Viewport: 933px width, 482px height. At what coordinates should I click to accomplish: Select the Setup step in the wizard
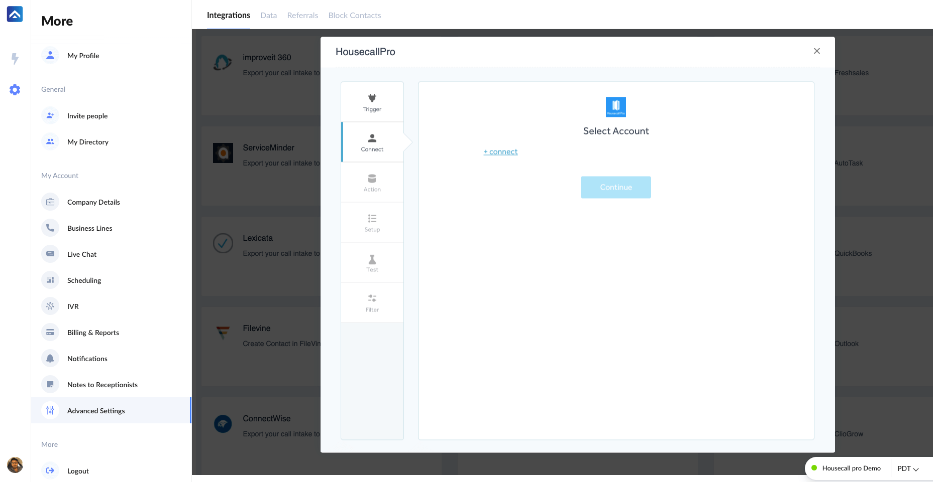point(372,223)
